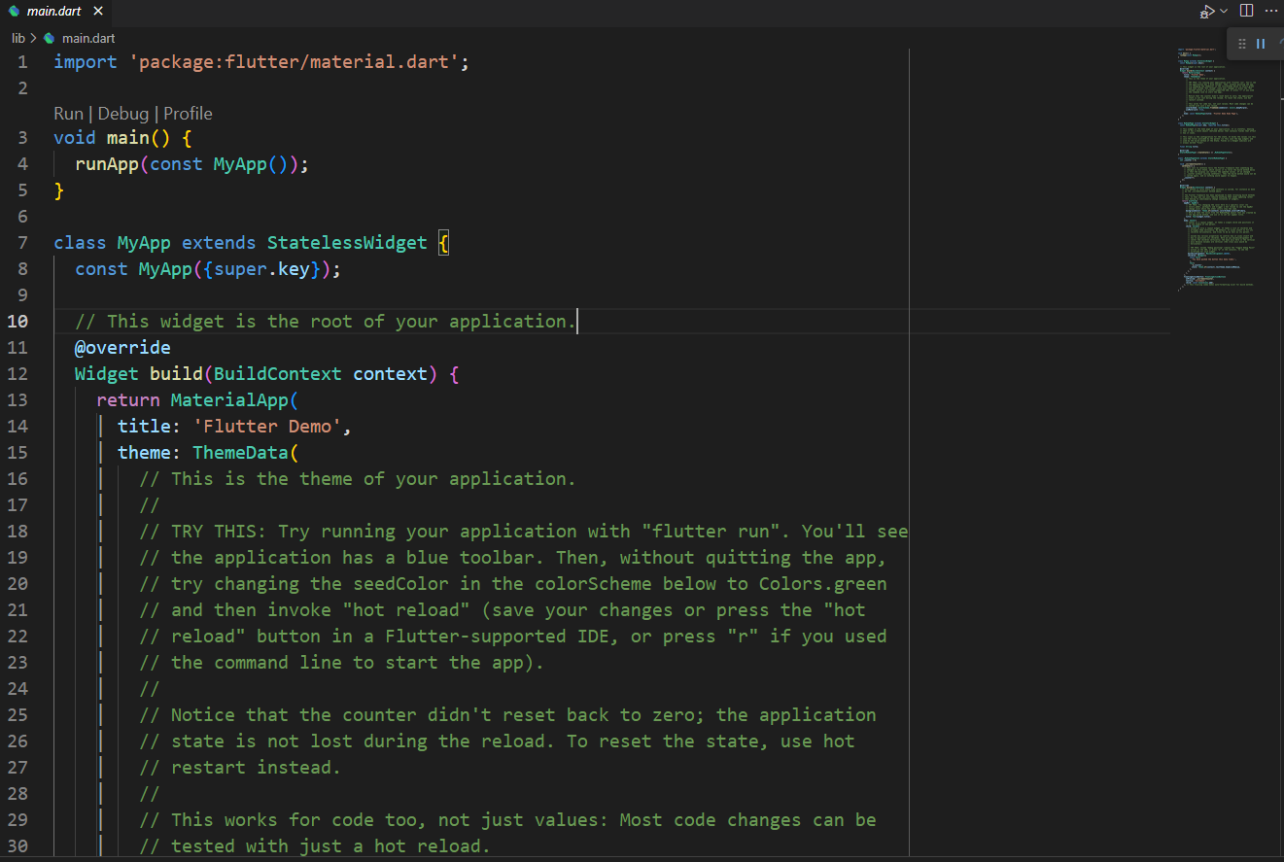
Task: Click the Split Editor Right icon
Action: [x=1247, y=11]
